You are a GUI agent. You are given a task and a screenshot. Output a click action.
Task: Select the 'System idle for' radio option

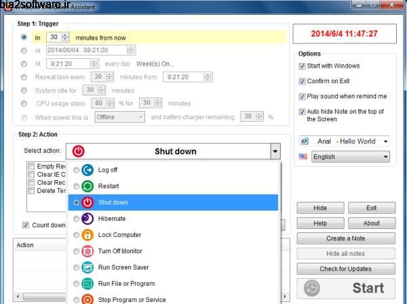[24, 90]
